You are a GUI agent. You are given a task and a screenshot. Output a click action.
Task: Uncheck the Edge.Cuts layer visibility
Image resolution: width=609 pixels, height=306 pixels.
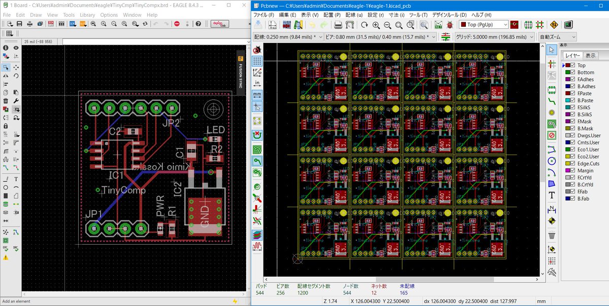(x=573, y=164)
